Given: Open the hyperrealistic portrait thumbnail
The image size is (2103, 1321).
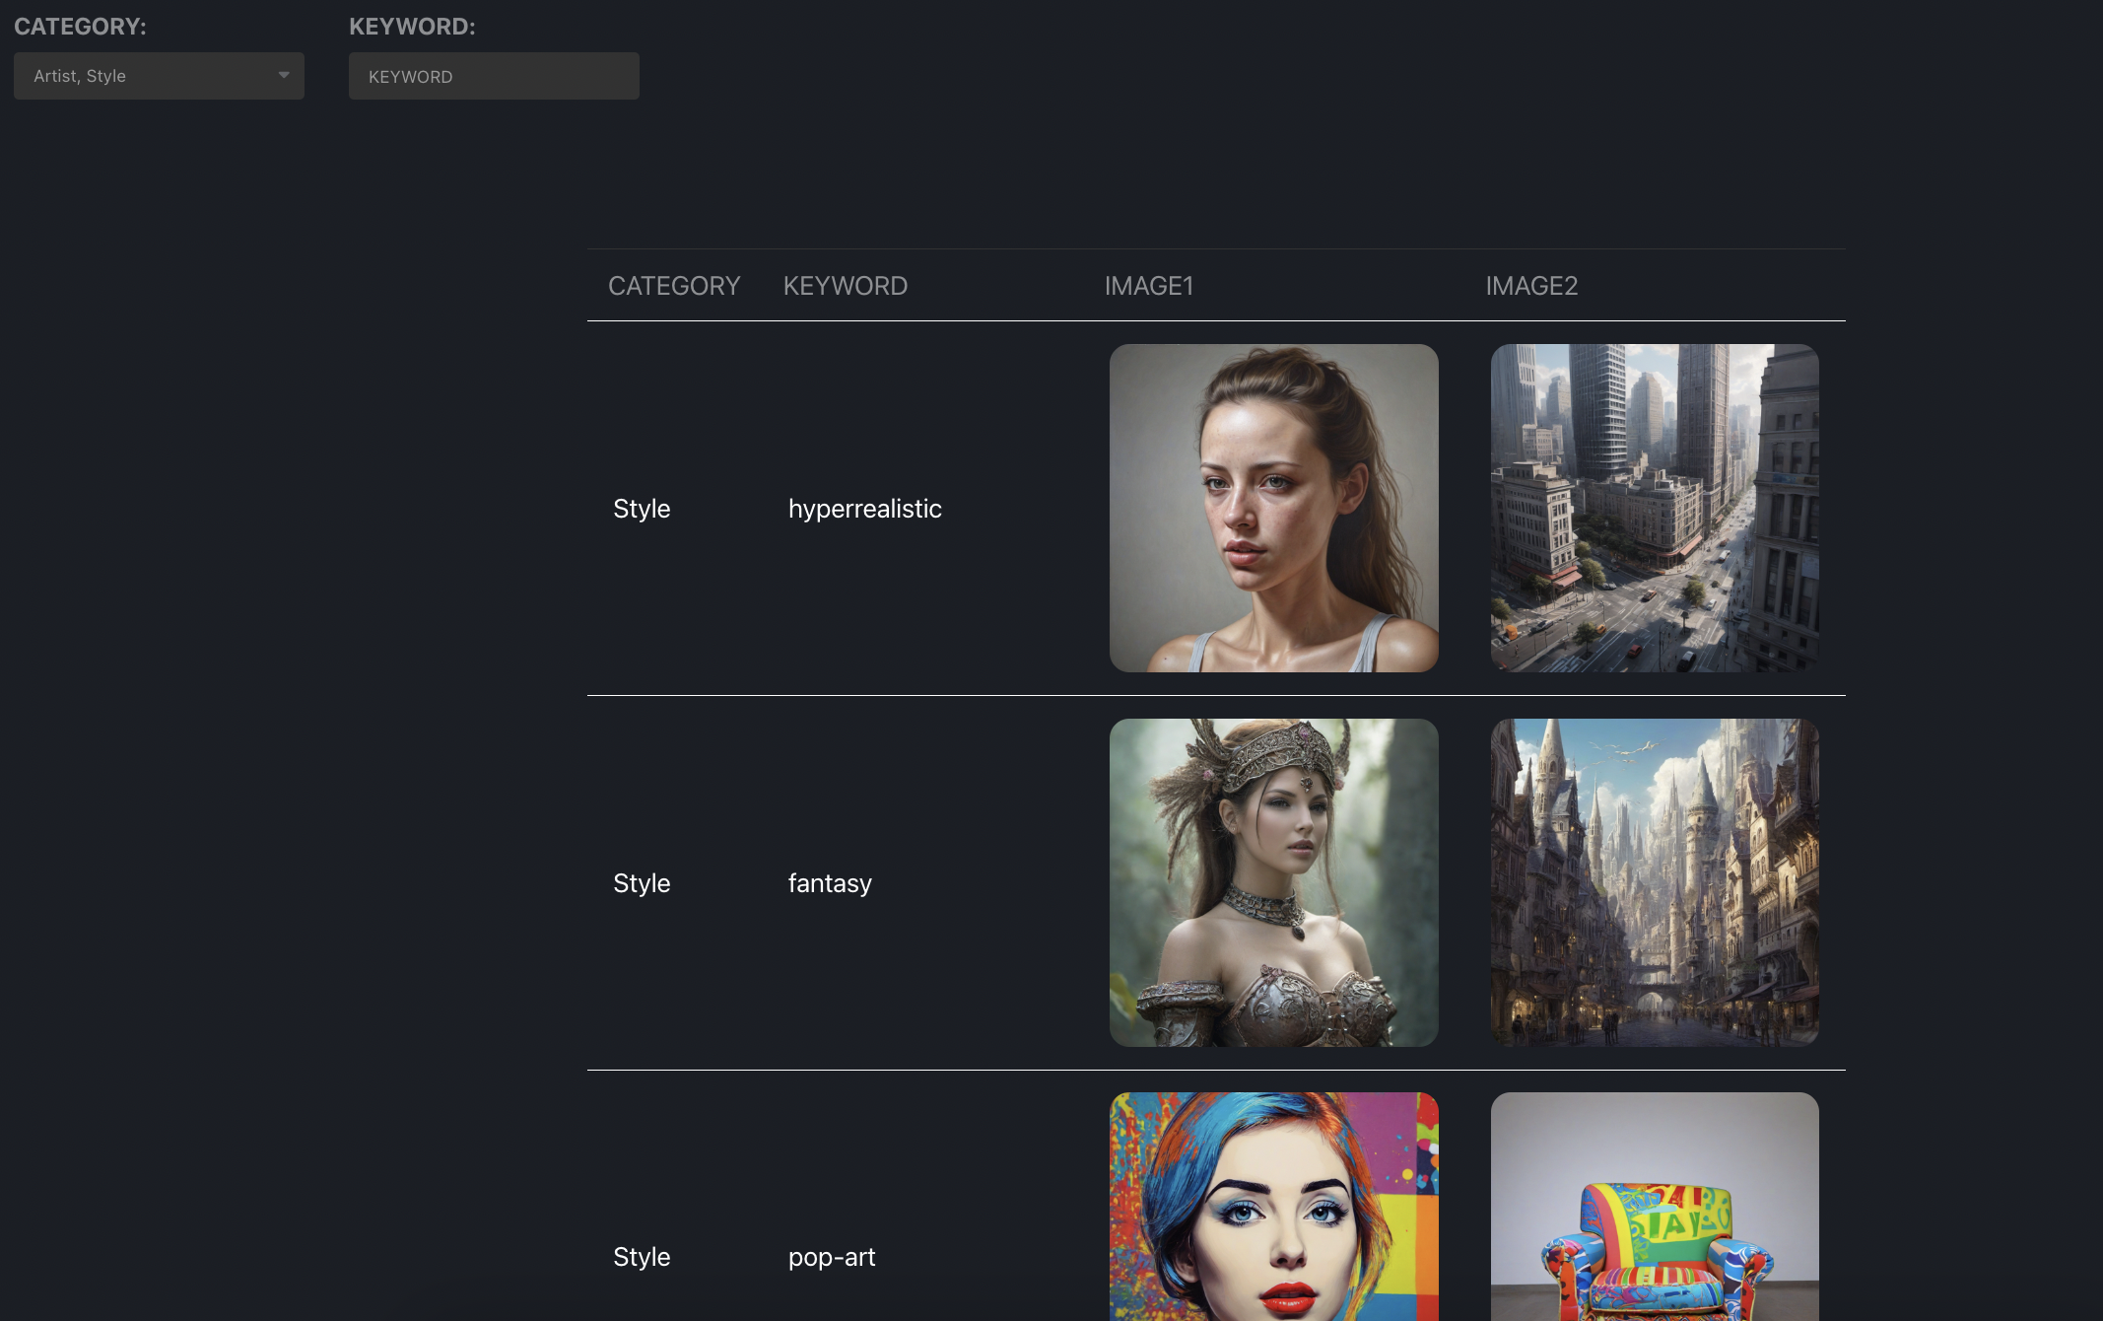Looking at the screenshot, I should tap(1273, 508).
